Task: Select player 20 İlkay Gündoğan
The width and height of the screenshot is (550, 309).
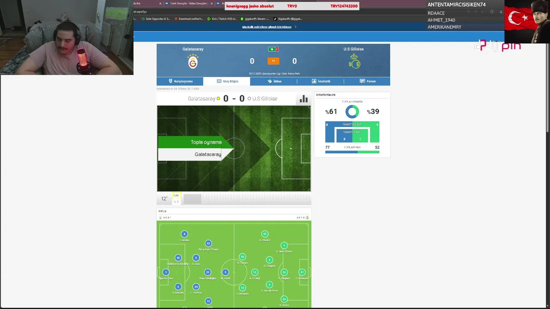Action: tap(208, 272)
